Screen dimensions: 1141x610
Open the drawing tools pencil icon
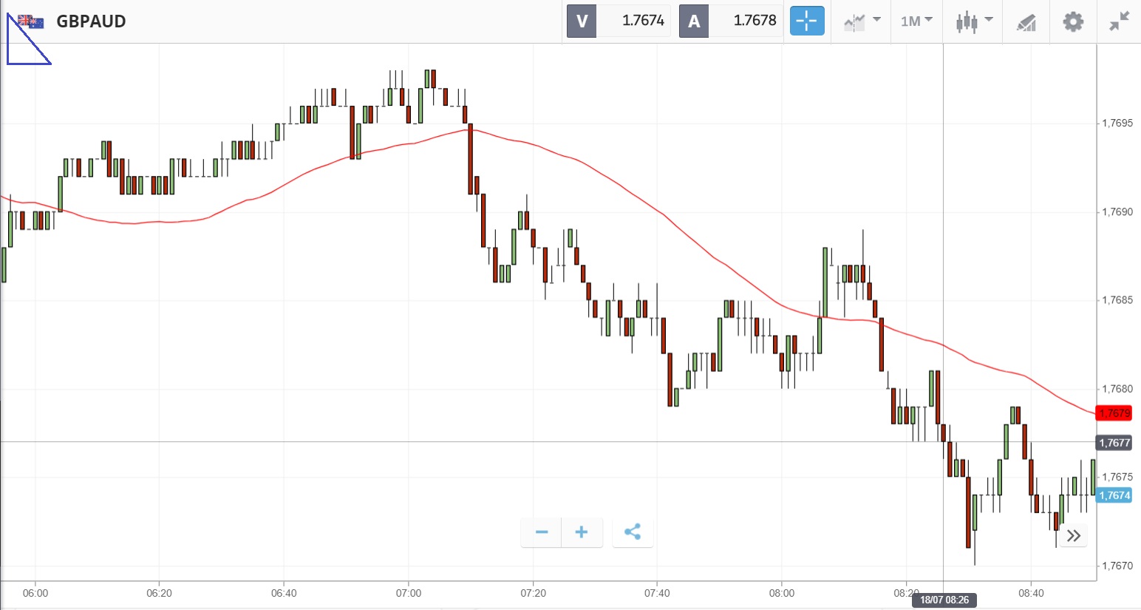tap(1026, 22)
